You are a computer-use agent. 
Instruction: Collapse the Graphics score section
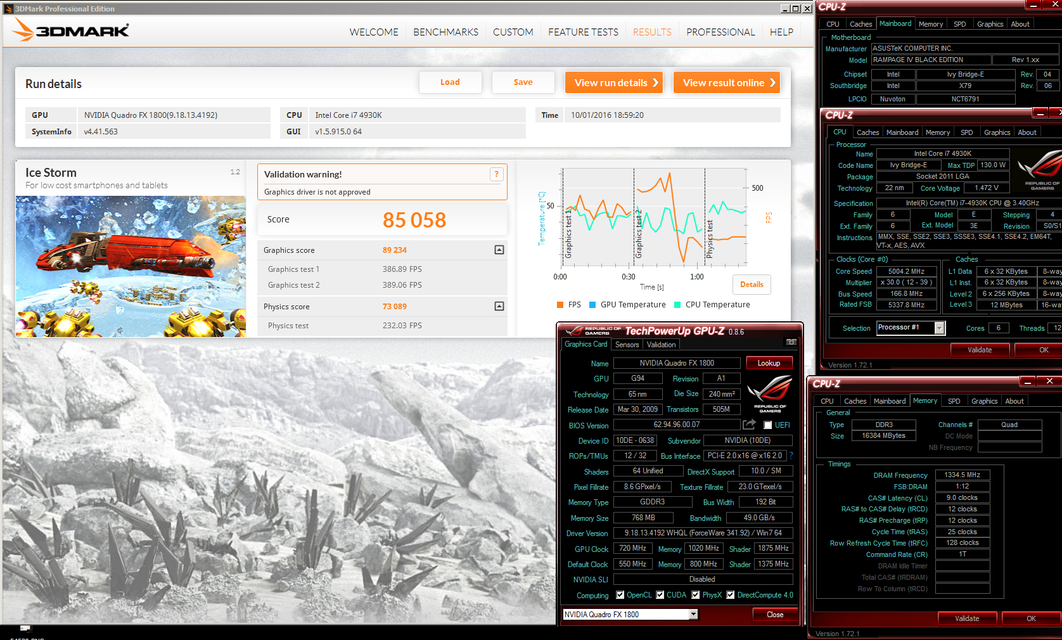[x=499, y=250]
